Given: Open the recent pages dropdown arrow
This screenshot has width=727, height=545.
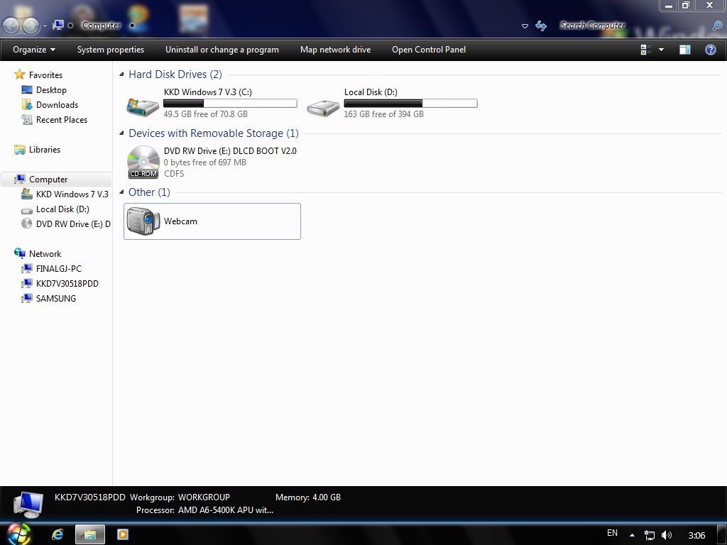Looking at the screenshot, I should tap(45, 26).
